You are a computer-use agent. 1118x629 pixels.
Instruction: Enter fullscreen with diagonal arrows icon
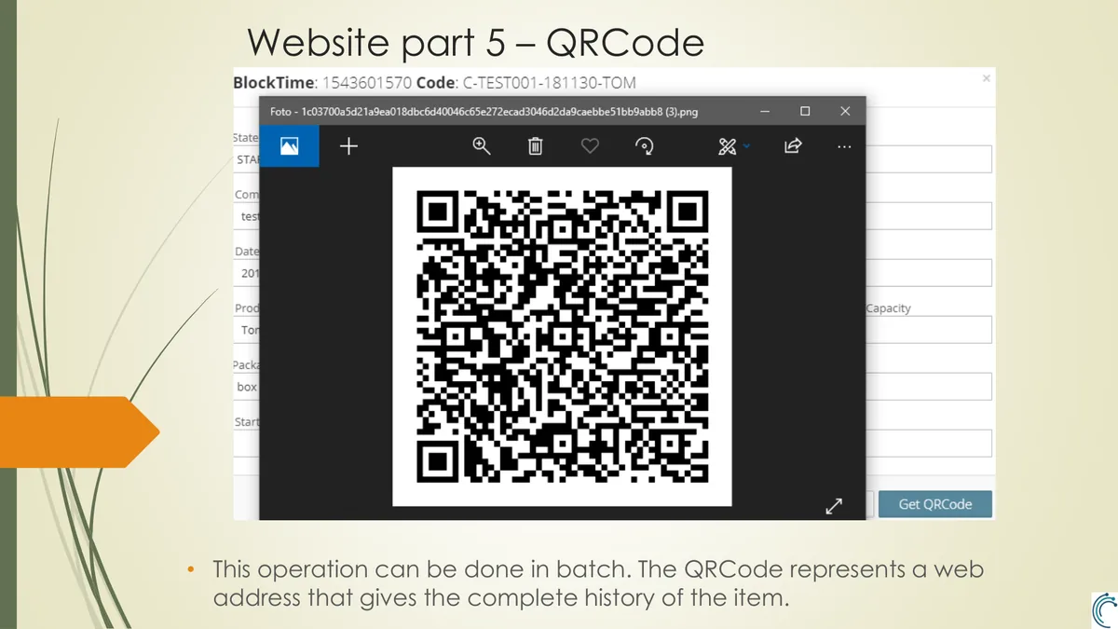point(834,506)
